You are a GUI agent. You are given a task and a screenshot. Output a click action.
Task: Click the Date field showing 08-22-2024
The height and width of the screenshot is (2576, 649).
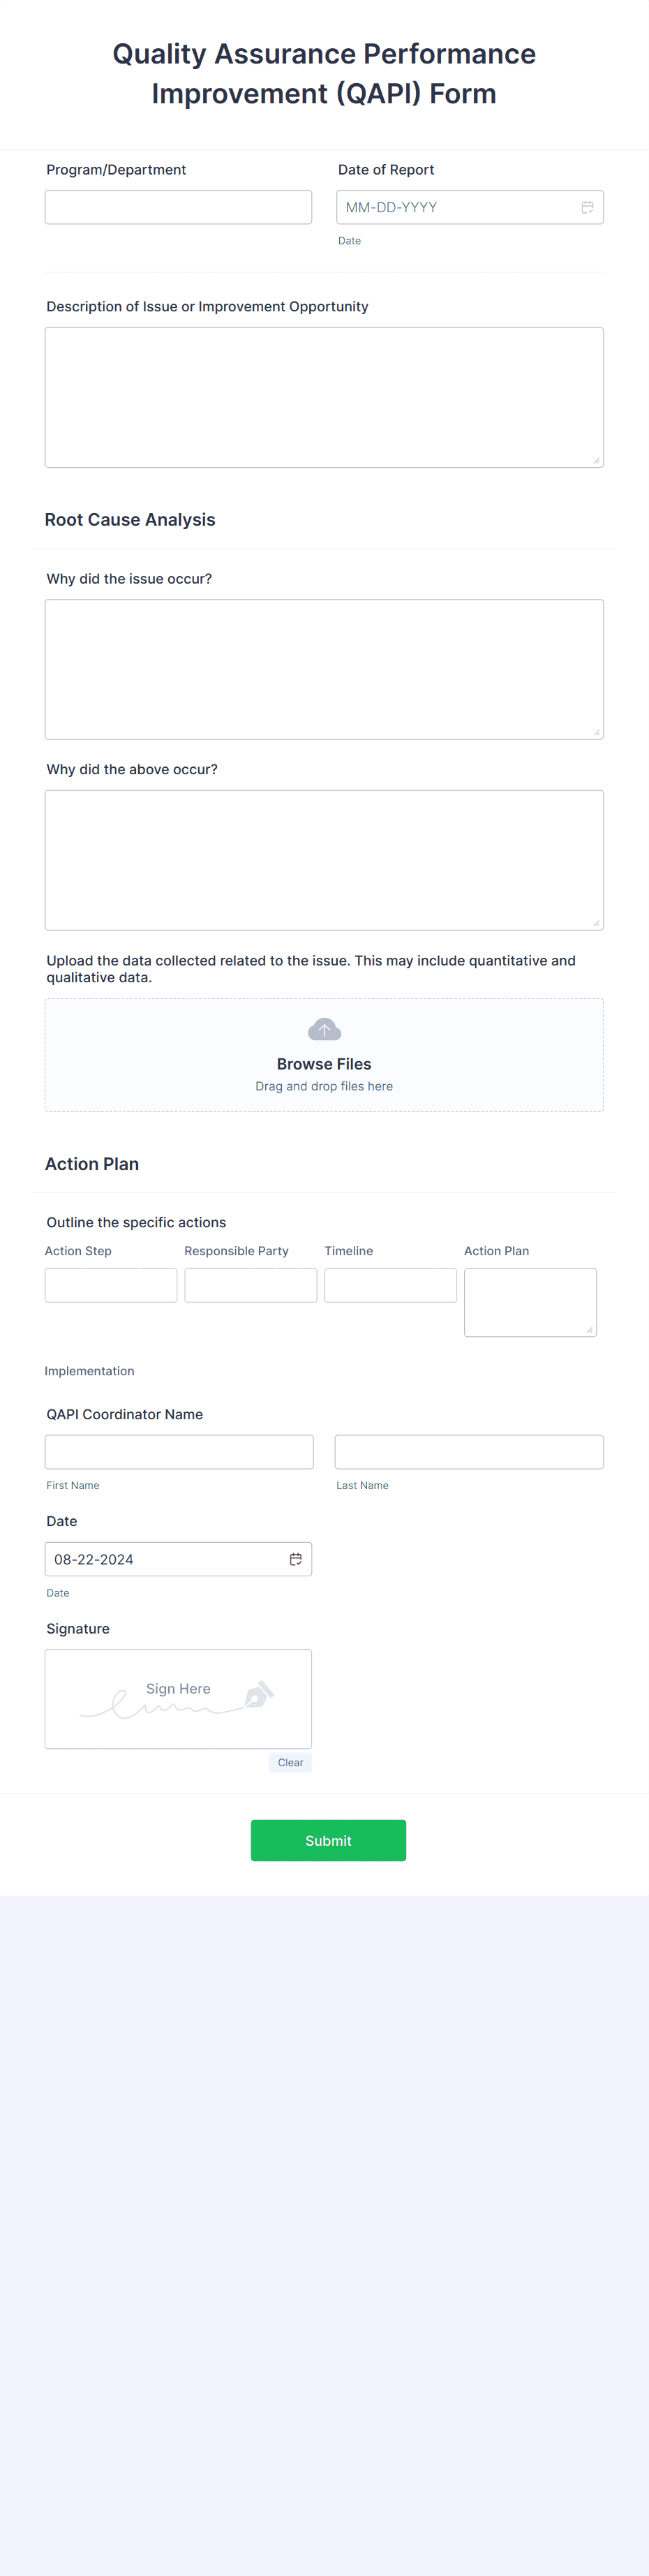[160, 1558]
